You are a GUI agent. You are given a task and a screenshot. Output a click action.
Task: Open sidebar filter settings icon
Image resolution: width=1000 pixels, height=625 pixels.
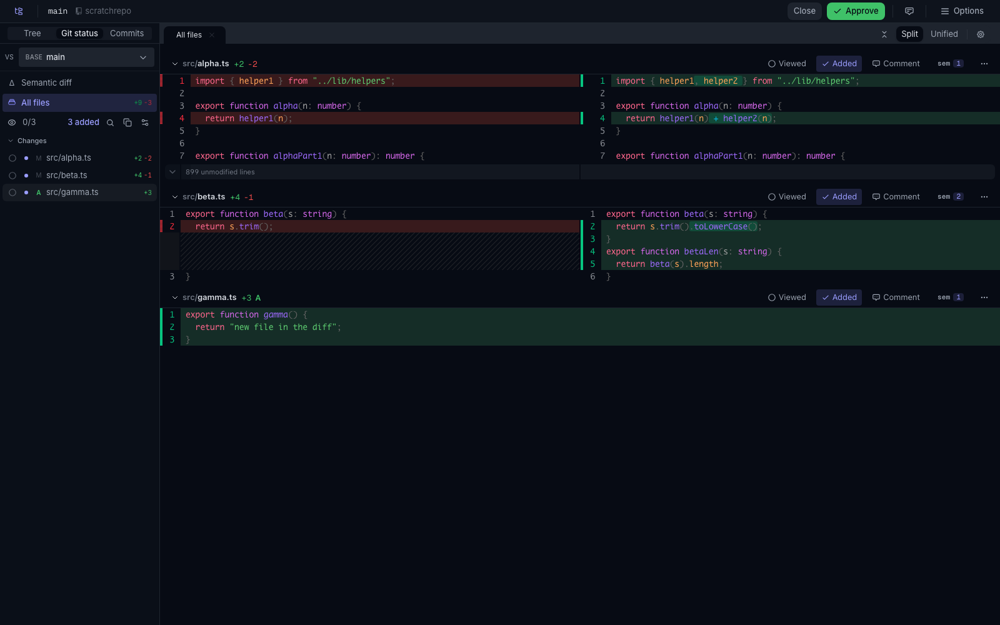145,122
